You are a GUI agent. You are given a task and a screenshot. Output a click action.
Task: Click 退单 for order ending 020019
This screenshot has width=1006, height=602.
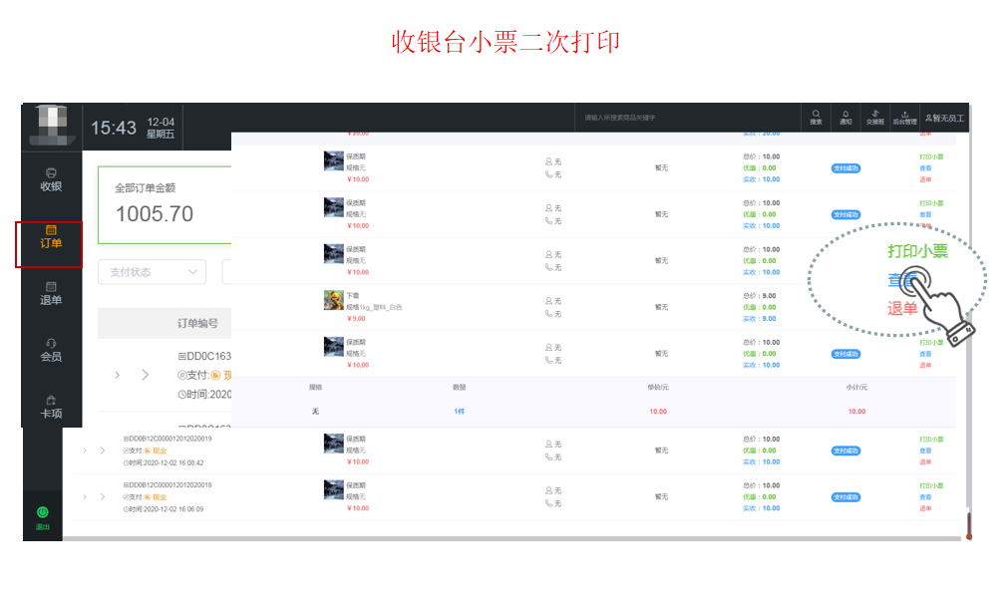click(925, 462)
